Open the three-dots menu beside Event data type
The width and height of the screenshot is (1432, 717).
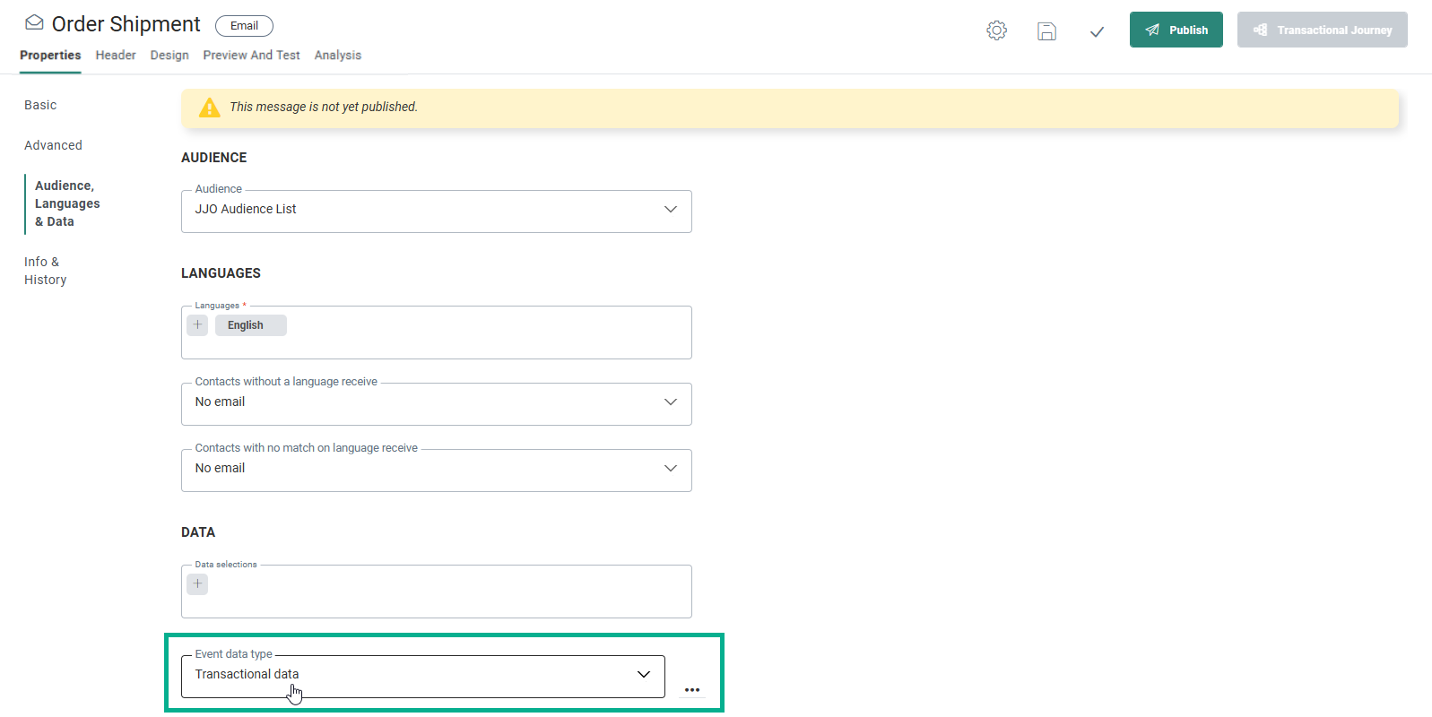point(691,689)
